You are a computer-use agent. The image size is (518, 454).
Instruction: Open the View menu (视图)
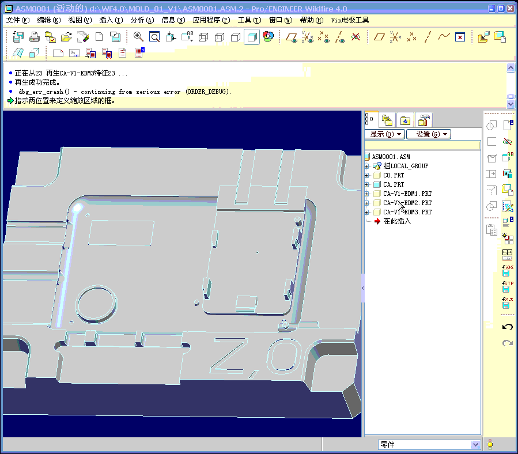[80, 20]
